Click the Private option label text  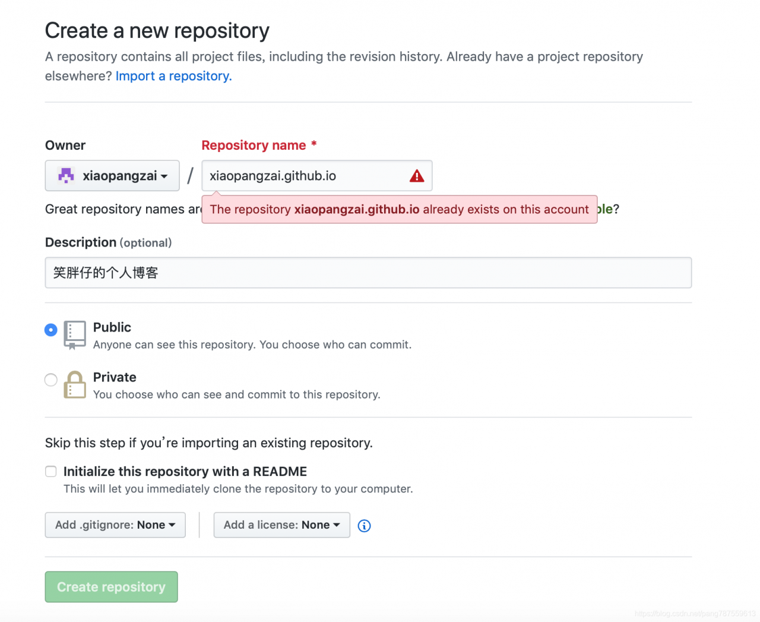tap(115, 377)
